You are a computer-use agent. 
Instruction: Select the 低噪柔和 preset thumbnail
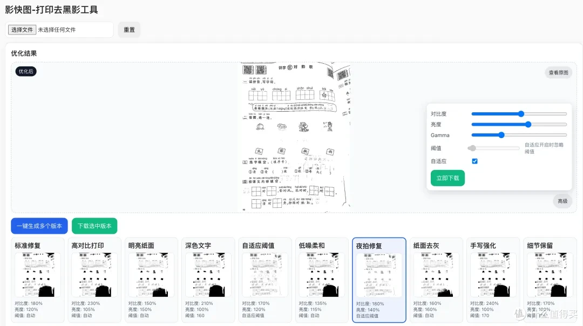(322, 275)
